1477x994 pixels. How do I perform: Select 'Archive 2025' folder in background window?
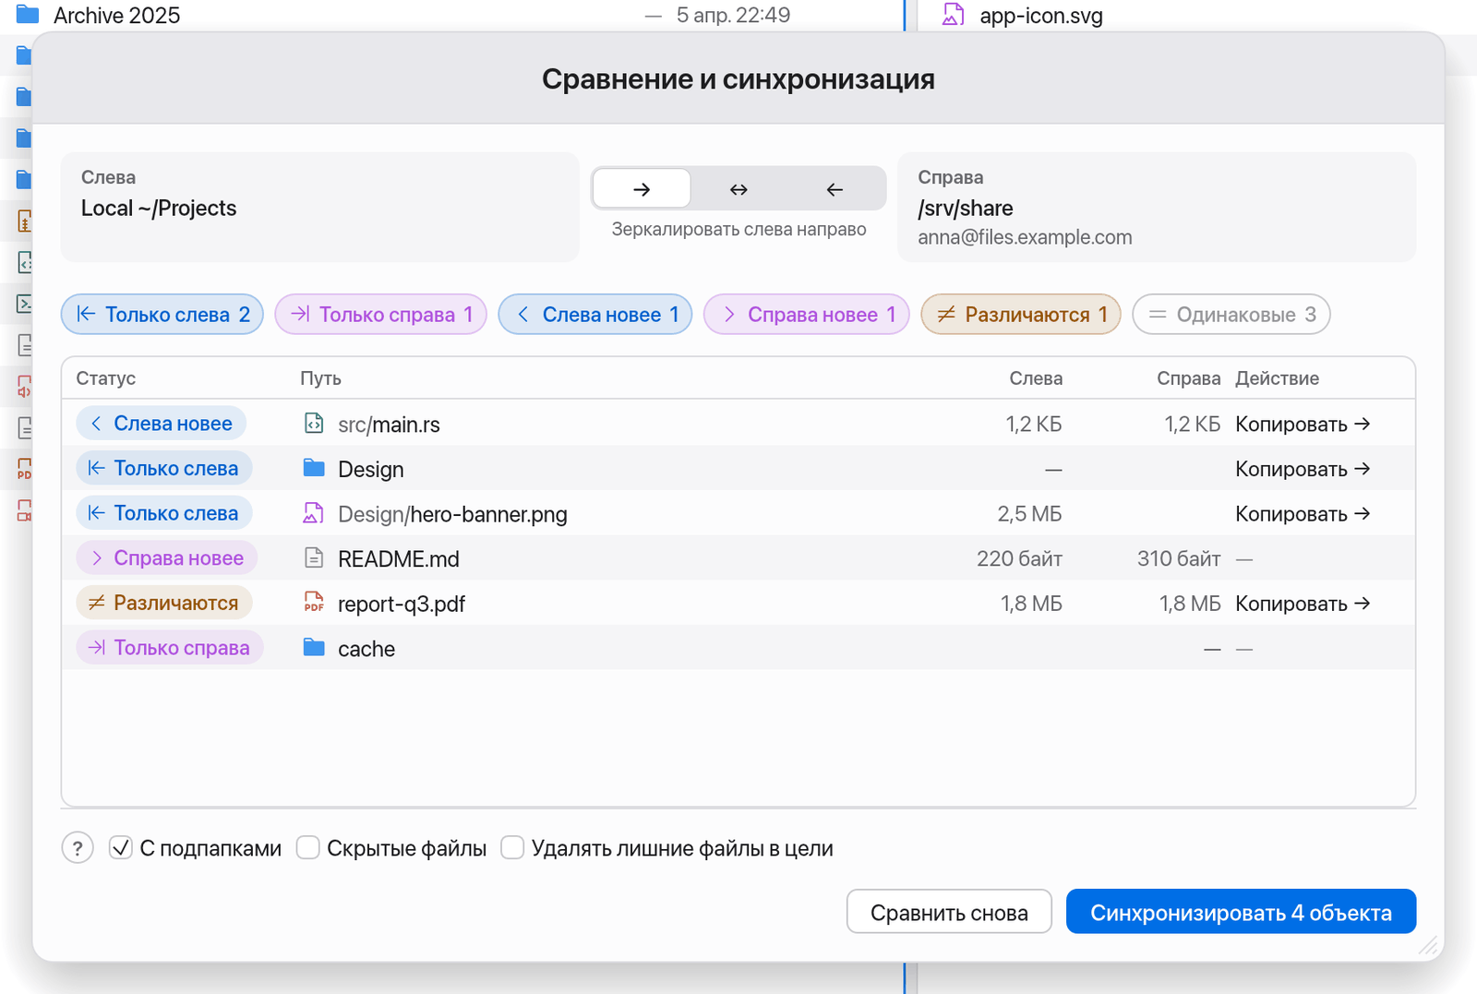(117, 15)
